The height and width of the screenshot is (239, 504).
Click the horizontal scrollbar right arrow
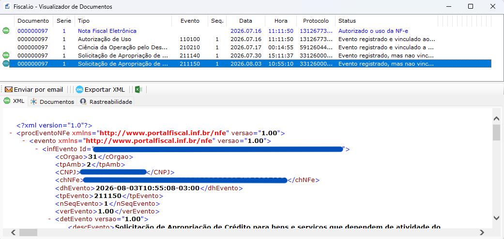pyautogui.click(x=482, y=232)
